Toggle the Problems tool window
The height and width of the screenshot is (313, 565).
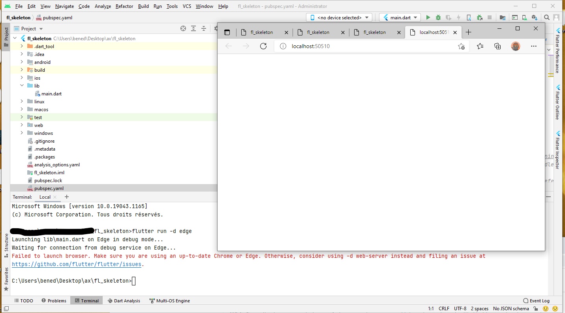click(54, 300)
